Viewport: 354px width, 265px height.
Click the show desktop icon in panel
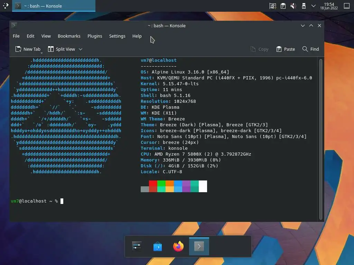click(x=347, y=6)
